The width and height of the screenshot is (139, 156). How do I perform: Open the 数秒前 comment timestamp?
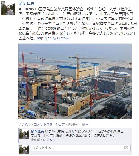click(x=35, y=140)
